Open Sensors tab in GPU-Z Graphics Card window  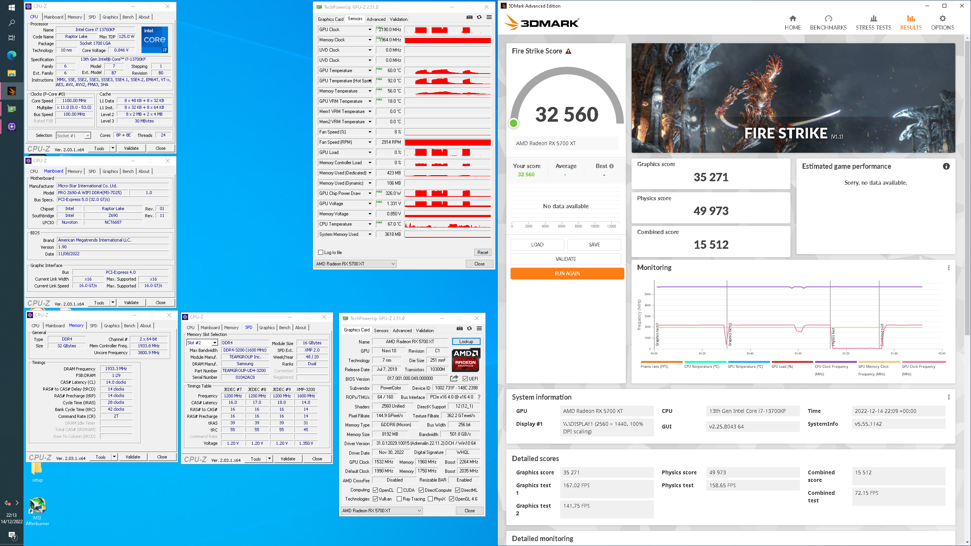(381, 331)
